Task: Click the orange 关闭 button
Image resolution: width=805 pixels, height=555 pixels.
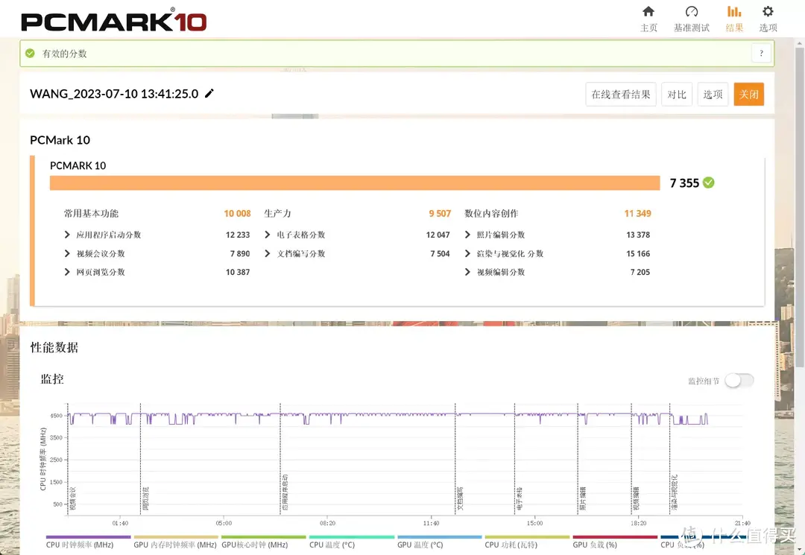Action: click(748, 95)
